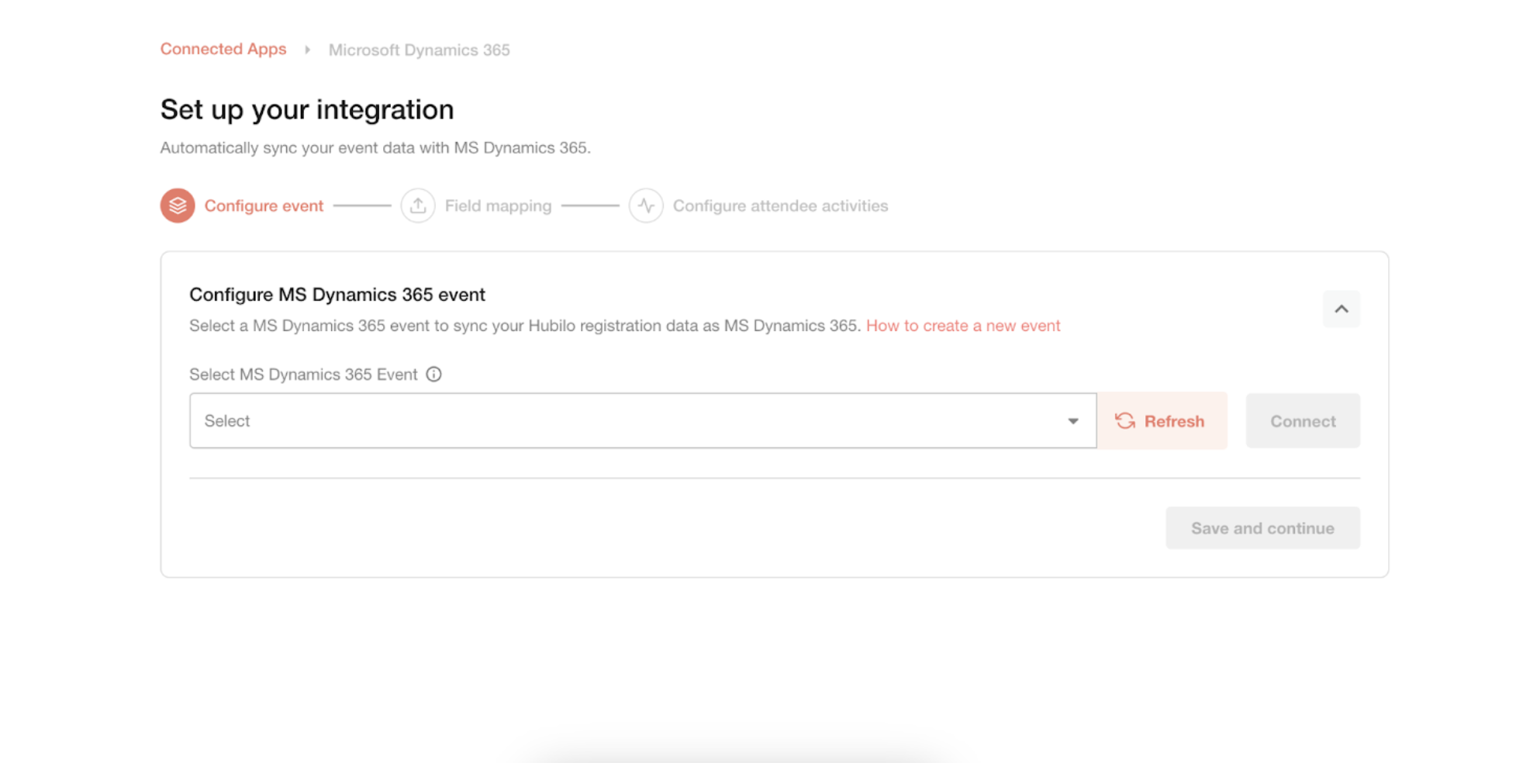Collapse the Configure MS Dynamics 365 event panel

[x=1341, y=309]
